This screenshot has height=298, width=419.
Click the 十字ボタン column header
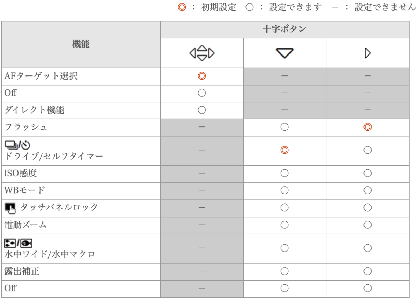click(x=285, y=29)
